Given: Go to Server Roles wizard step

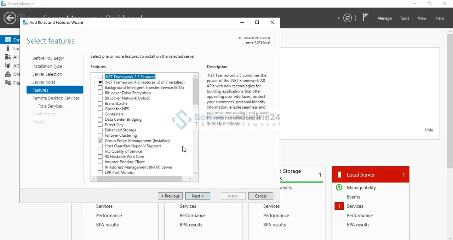Looking at the screenshot, I should (x=44, y=82).
